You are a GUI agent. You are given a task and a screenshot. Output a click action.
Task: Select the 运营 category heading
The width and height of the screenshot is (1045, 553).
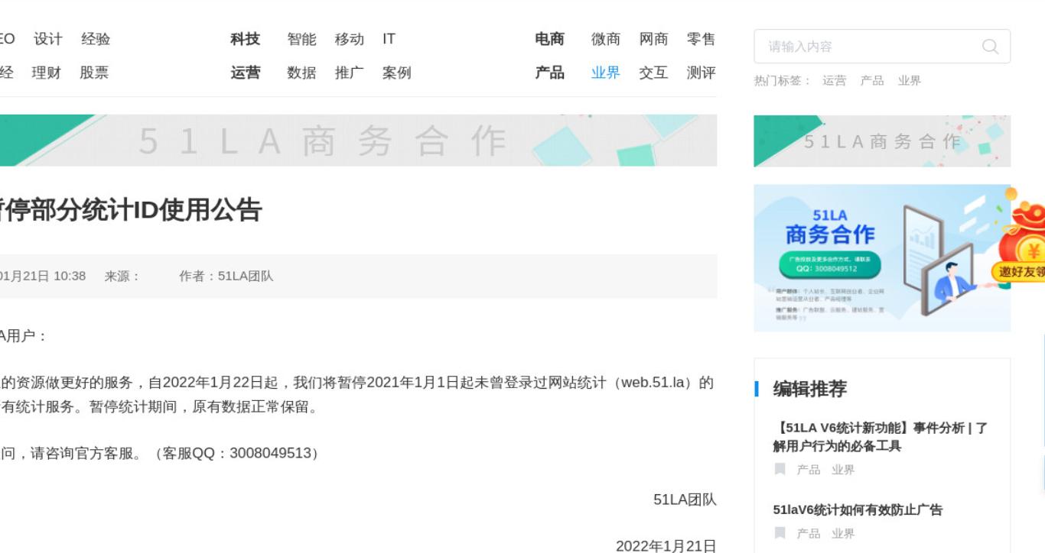click(246, 73)
